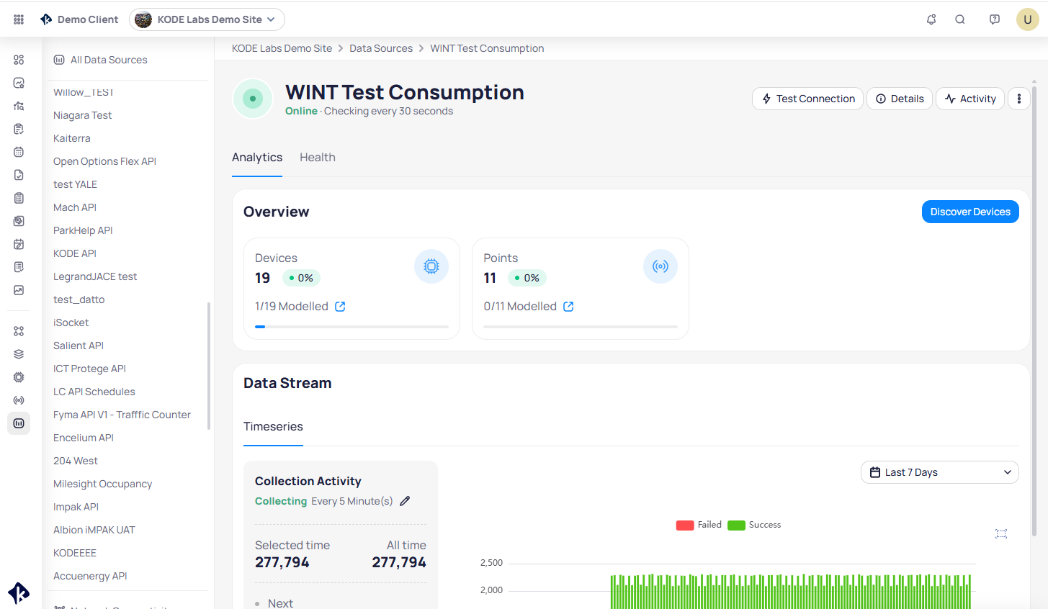Open the dashboard four-circles sidebar icon
Screen dimensions: 1048x609
point(19,60)
